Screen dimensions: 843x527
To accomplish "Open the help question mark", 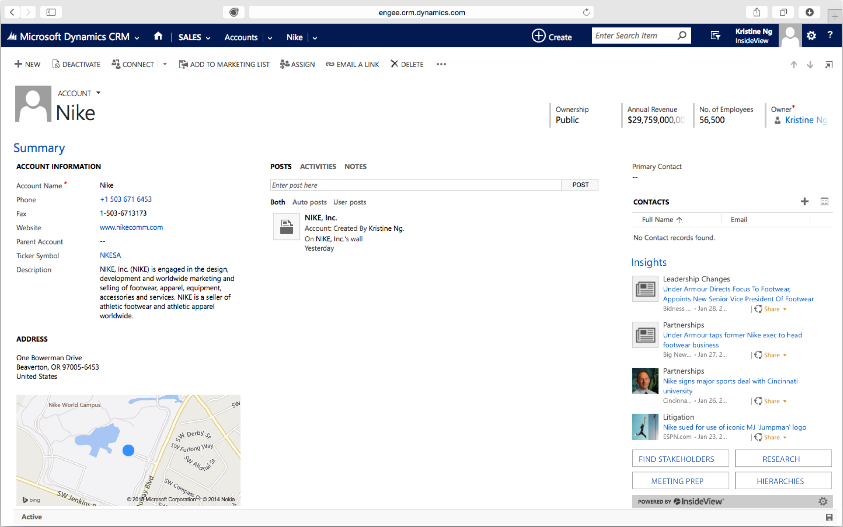I will [830, 35].
